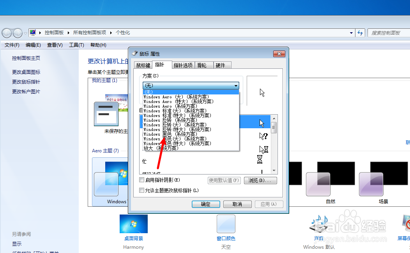Screen dimensions: 410x253
Task: Switch to the 硬件 tab
Action: tap(223, 65)
